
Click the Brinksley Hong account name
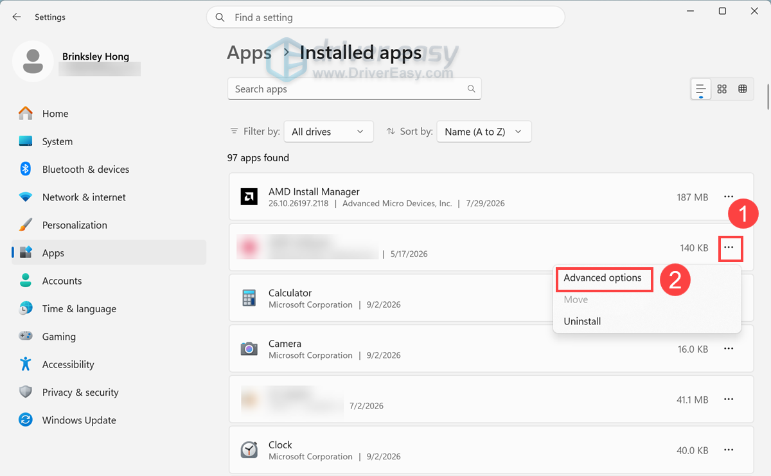[x=96, y=57]
